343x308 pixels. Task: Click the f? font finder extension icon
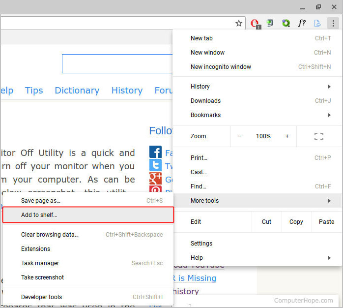coord(302,23)
